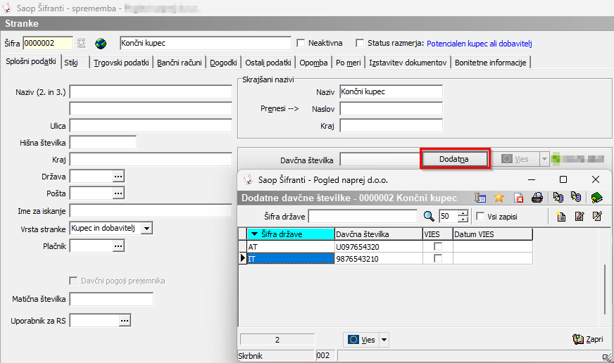Click the Ulica input field
Screen dimensions: 614x363
click(151, 125)
